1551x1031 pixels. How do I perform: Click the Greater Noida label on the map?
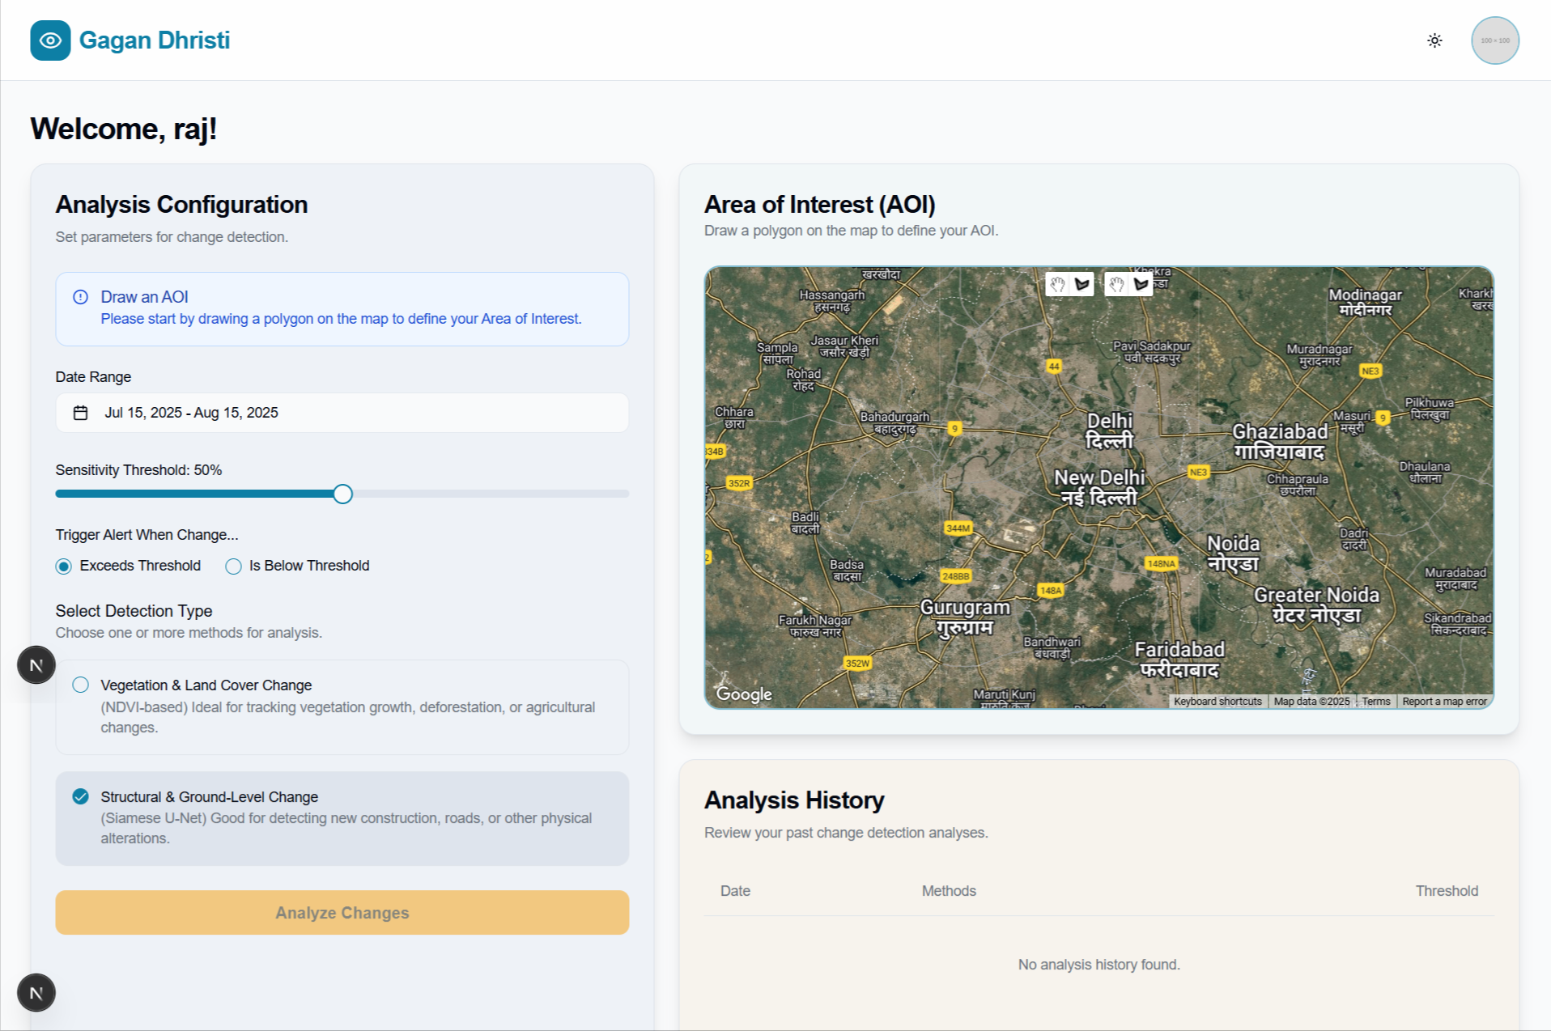pyautogui.click(x=1316, y=605)
